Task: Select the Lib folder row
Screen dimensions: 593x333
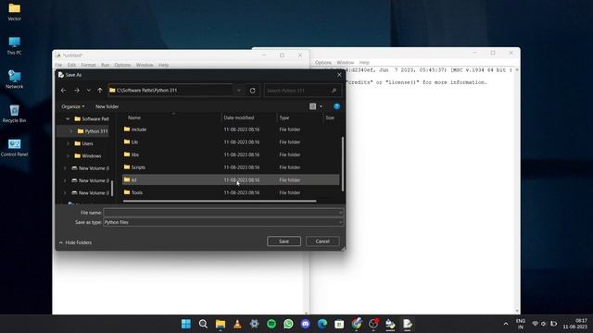Action: click(x=231, y=142)
